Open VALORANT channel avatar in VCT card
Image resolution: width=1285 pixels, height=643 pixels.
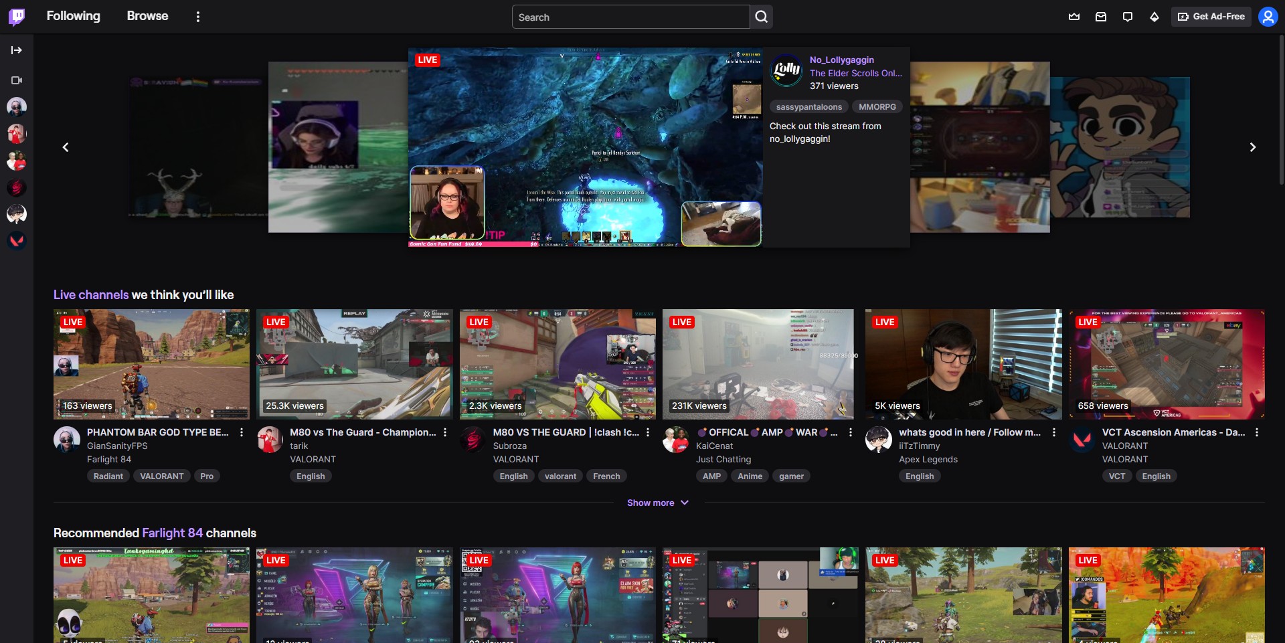pos(1082,440)
